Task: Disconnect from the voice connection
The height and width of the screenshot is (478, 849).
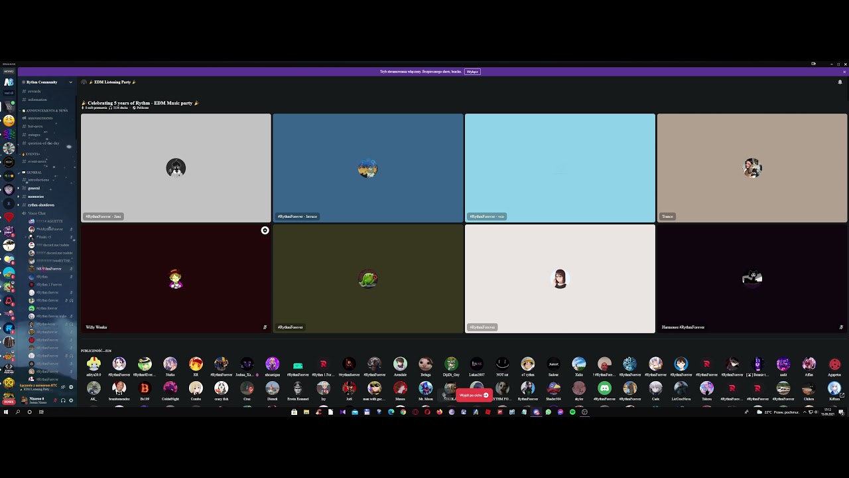Action: point(71,386)
